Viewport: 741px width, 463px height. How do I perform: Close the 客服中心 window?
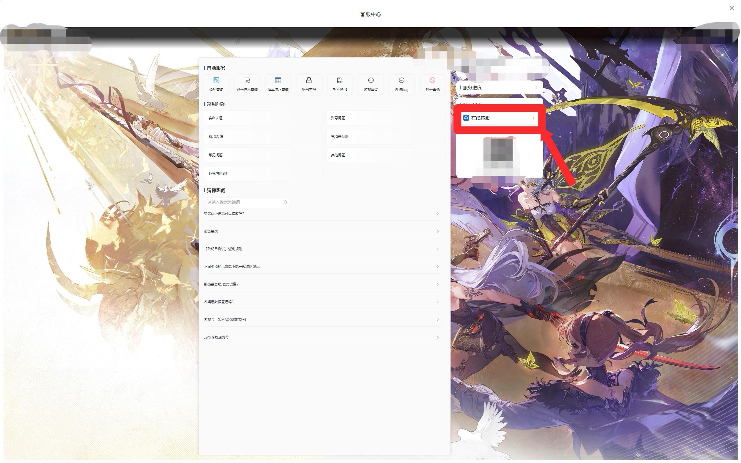tap(731, 8)
